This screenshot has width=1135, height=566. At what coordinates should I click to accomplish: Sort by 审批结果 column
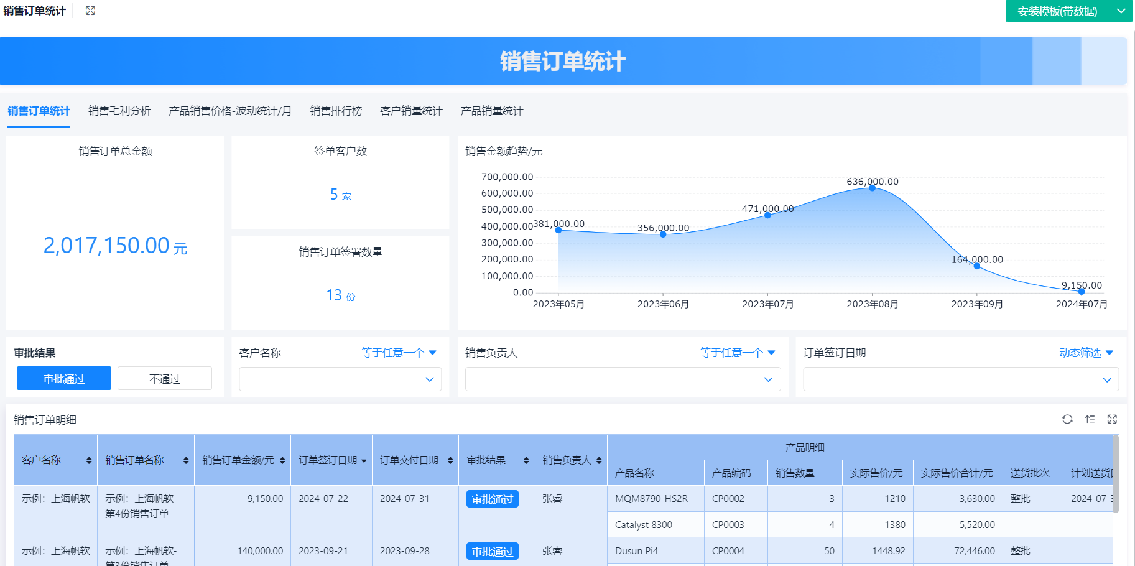coord(526,460)
